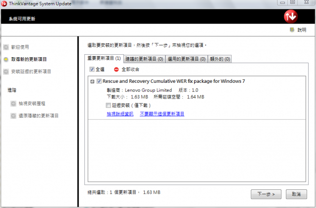The image size is (316, 208).
Task: Toggle the 全選 select-all checkbox
Action: coord(92,69)
